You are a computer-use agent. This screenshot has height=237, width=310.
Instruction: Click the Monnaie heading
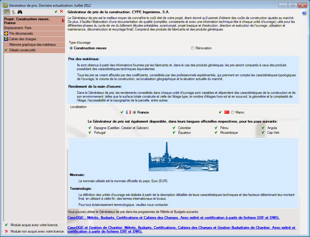(x=77, y=175)
